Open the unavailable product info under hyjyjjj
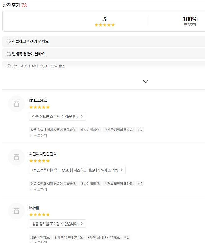Viewport: 205px width, 243px height. pos(57,224)
